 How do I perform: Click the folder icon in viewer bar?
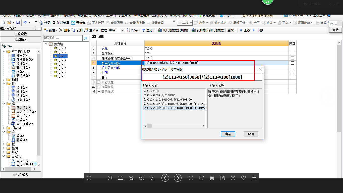(x=254, y=178)
